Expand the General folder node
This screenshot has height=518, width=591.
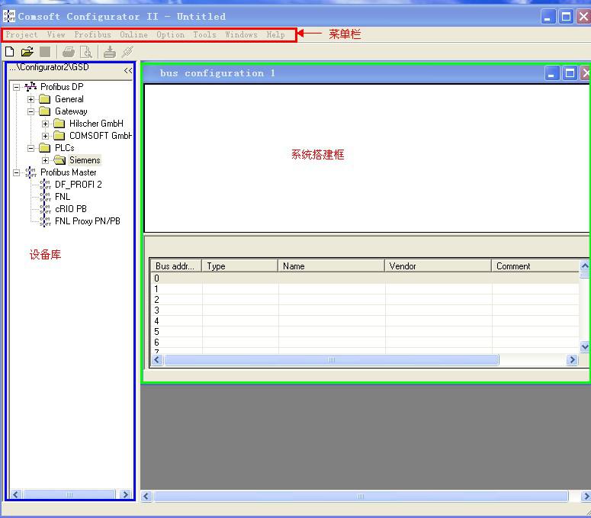(31, 99)
